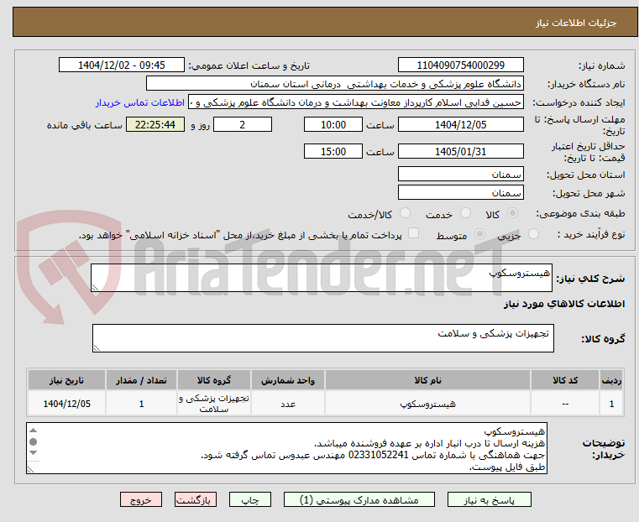Click the price validity date 1405/01/31 field
Screen dimensions: 639x522
coord(460,151)
